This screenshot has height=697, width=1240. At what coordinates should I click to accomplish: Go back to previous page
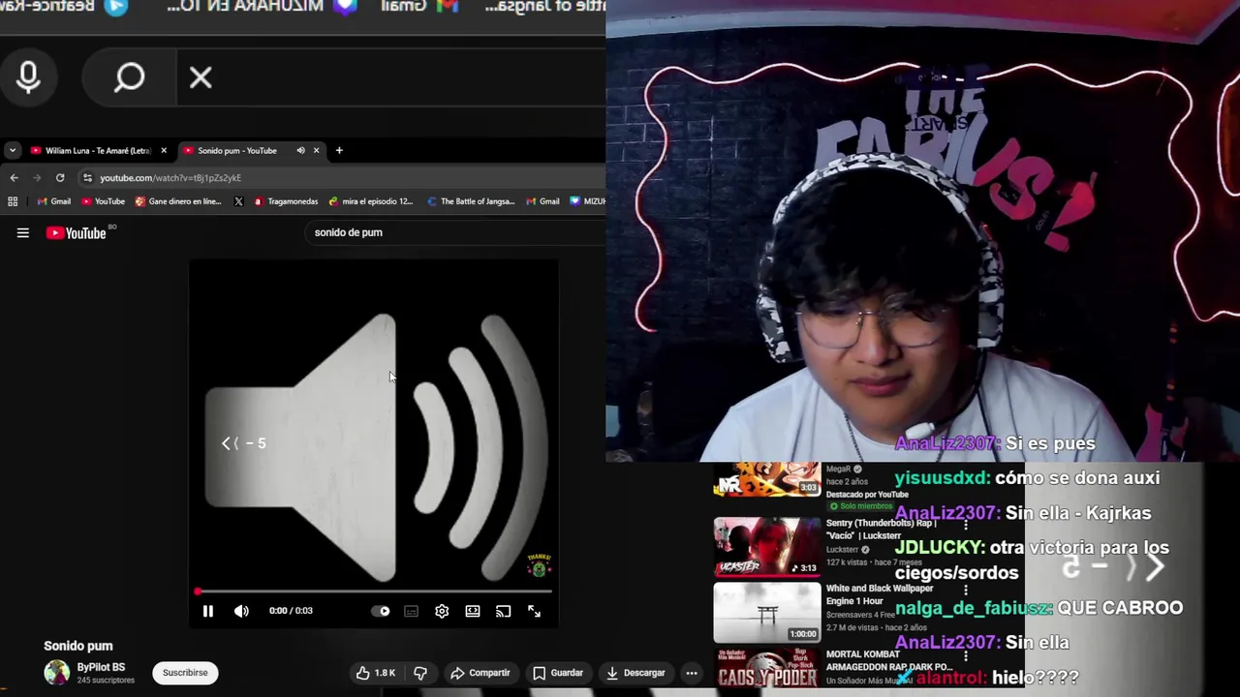pyautogui.click(x=14, y=178)
